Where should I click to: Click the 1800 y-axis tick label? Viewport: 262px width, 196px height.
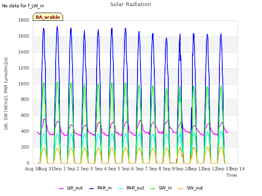(x=24, y=20)
